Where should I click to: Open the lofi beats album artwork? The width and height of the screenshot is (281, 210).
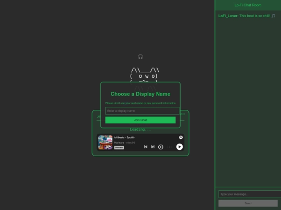[x=105, y=142]
